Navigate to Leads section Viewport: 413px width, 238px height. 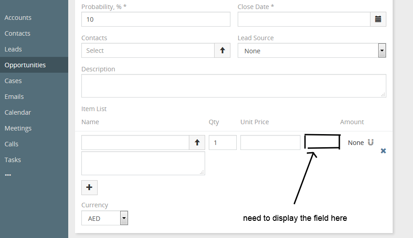(x=13, y=49)
